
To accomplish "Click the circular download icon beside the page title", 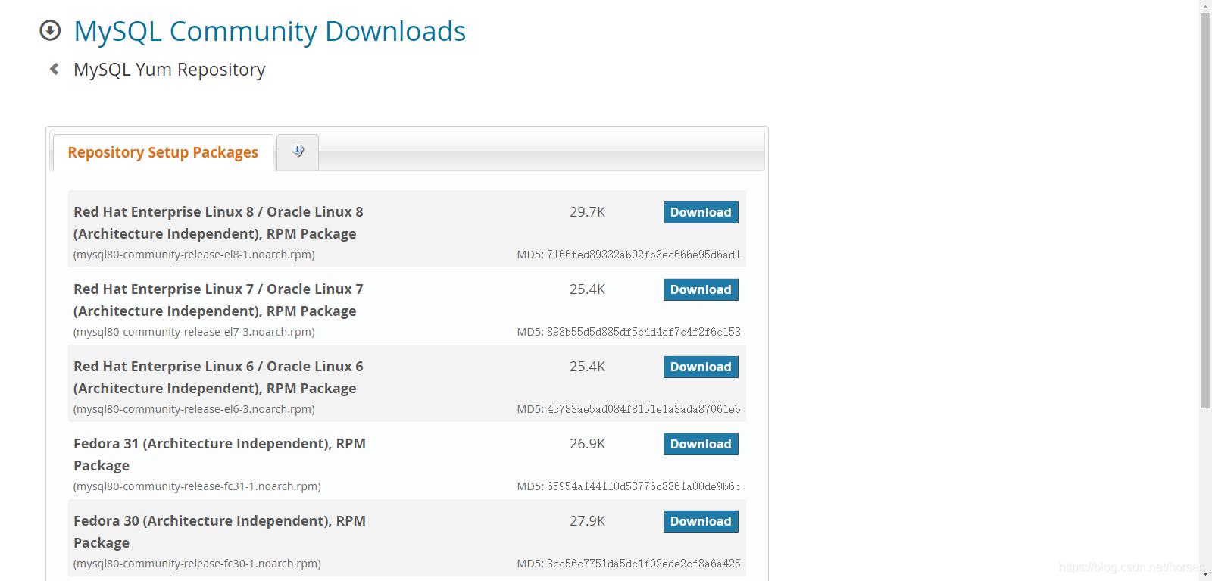I will click(x=50, y=30).
